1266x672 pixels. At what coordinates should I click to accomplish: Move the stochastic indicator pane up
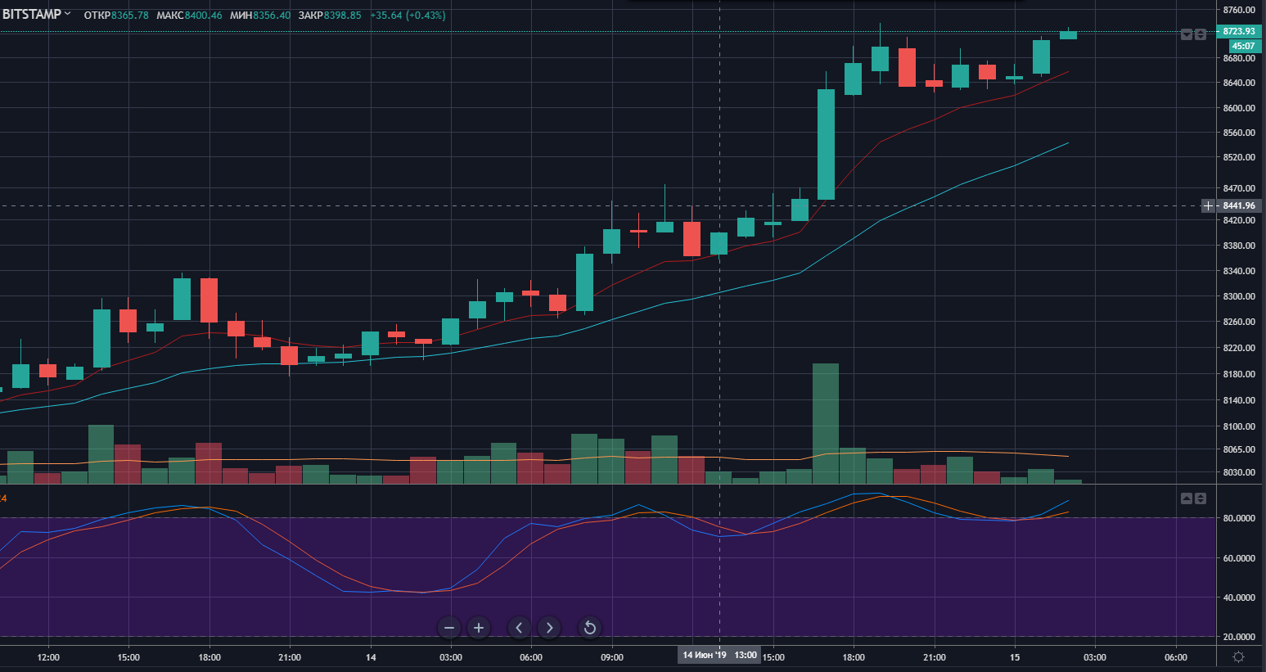coord(1187,498)
